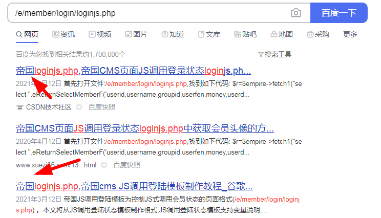The height and width of the screenshot is (218, 381).
Task: Click the 文库 document icon
Action: tap(201, 34)
